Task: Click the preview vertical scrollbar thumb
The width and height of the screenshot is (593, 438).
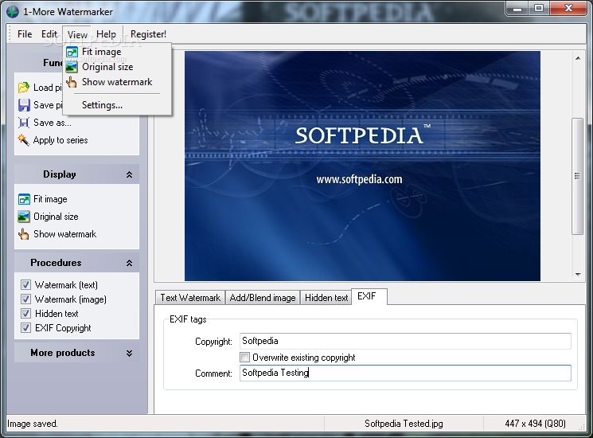Action: pyautogui.click(x=577, y=176)
